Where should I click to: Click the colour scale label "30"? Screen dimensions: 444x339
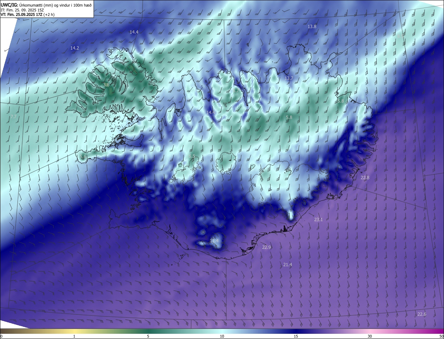click(x=370, y=336)
